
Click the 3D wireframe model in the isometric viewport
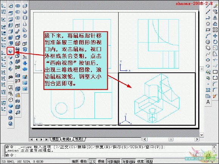[x=157, y=98]
